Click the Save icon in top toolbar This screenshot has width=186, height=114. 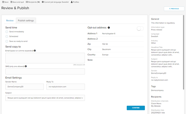coord(3,2)
